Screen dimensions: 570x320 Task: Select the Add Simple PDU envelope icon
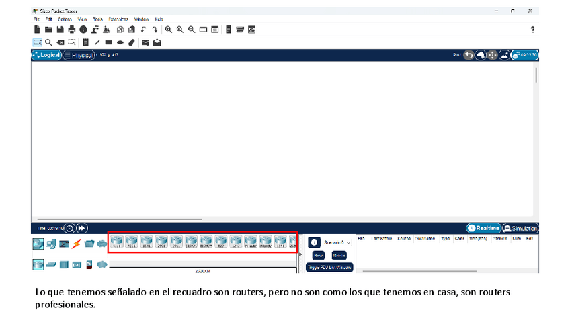pos(145,42)
